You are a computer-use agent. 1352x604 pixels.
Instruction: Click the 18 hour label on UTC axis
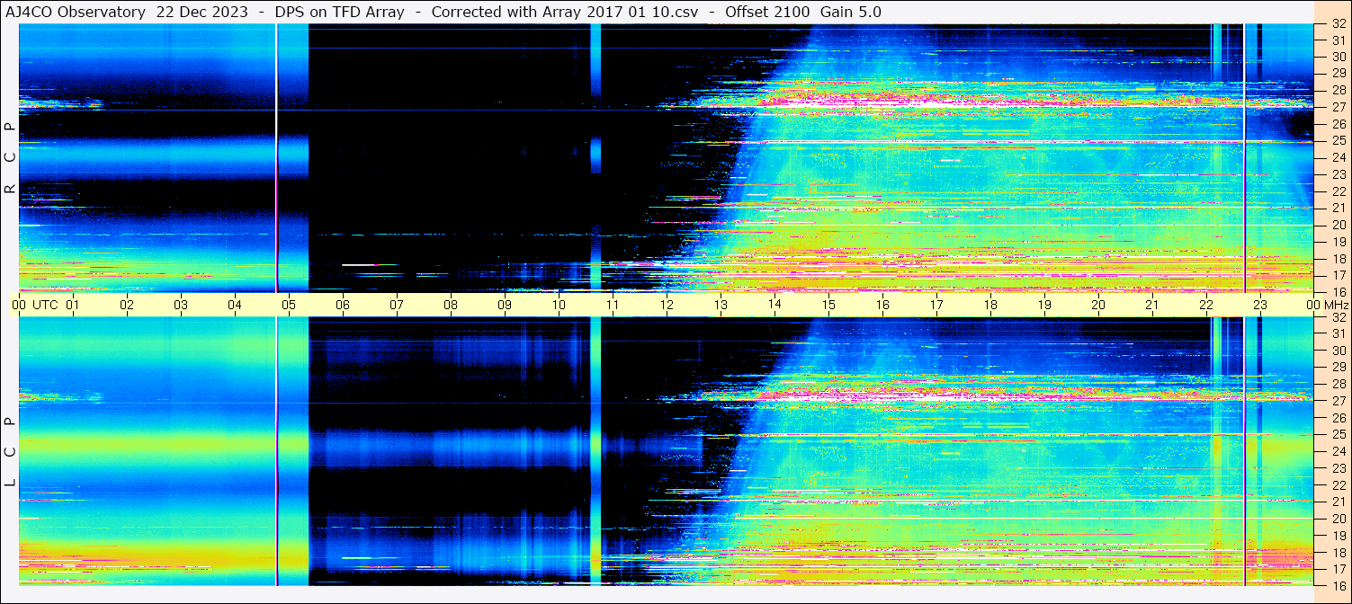tap(990, 305)
